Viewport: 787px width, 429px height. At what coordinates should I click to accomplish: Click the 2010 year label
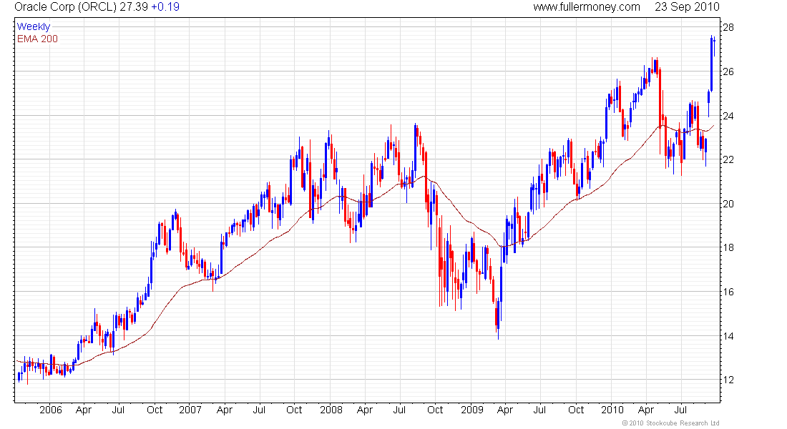point(612,410)
